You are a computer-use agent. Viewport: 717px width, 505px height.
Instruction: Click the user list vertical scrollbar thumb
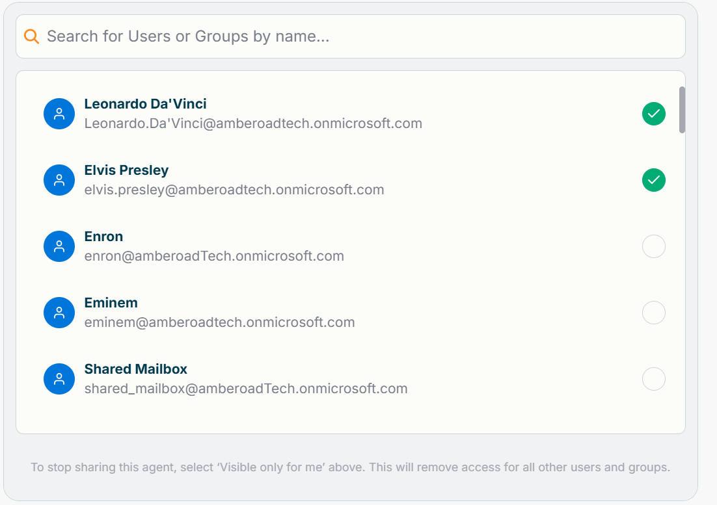click(x=682, y=109)
